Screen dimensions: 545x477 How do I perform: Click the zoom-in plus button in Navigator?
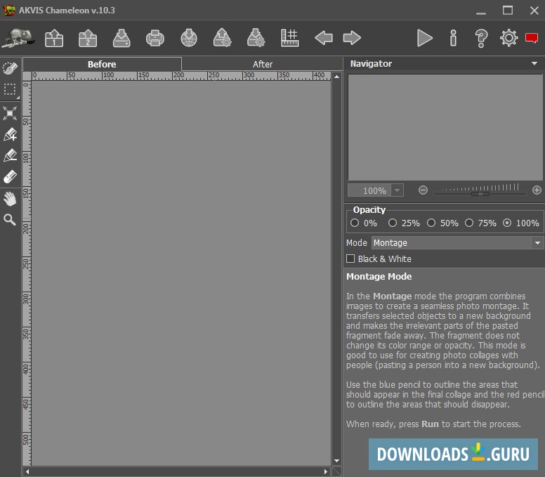pyautogui.click(x=537, y=190)
